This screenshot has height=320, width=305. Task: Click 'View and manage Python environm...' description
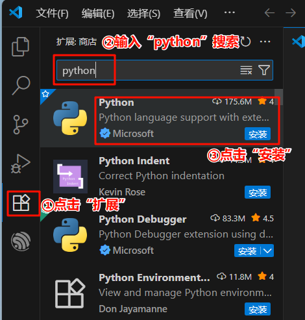point(185,293)
